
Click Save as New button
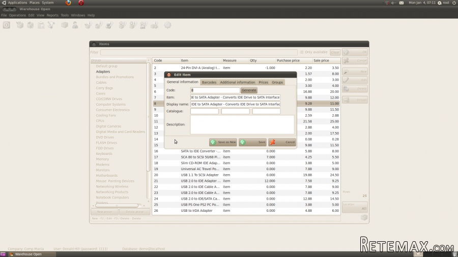click(x=223, y=142)
